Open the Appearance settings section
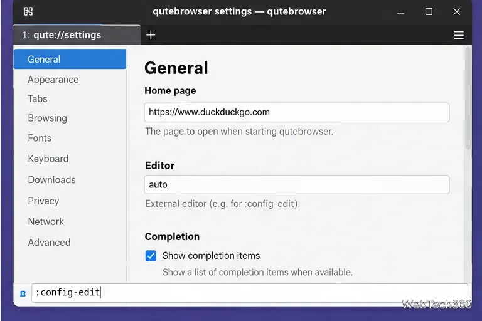Screen dimensions: 482x321 pos(53,80)
